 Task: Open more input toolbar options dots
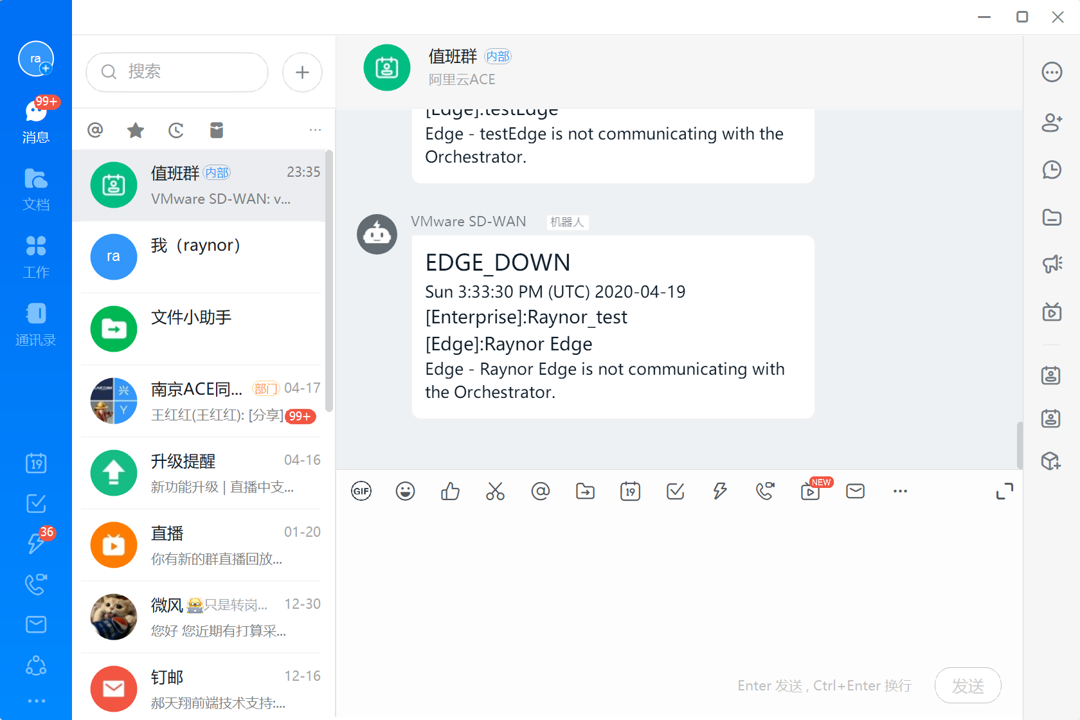point(900,491)
